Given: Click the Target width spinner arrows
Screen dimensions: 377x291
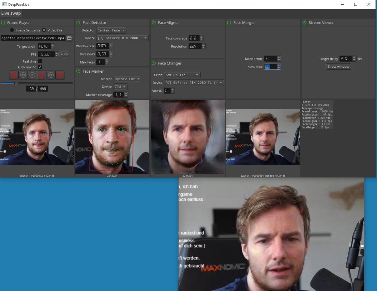Looking at the screenshot, I should (x=53, y=46).
